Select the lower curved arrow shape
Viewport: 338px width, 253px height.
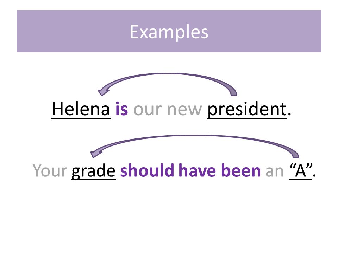coord(195,146)
